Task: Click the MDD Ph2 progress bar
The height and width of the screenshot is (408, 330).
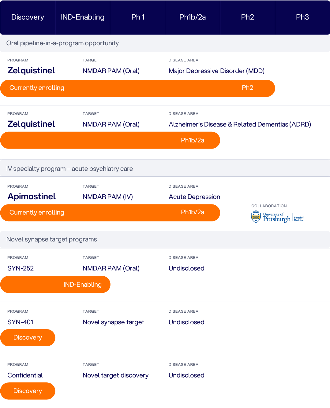Action: click(x=137, y=88)
